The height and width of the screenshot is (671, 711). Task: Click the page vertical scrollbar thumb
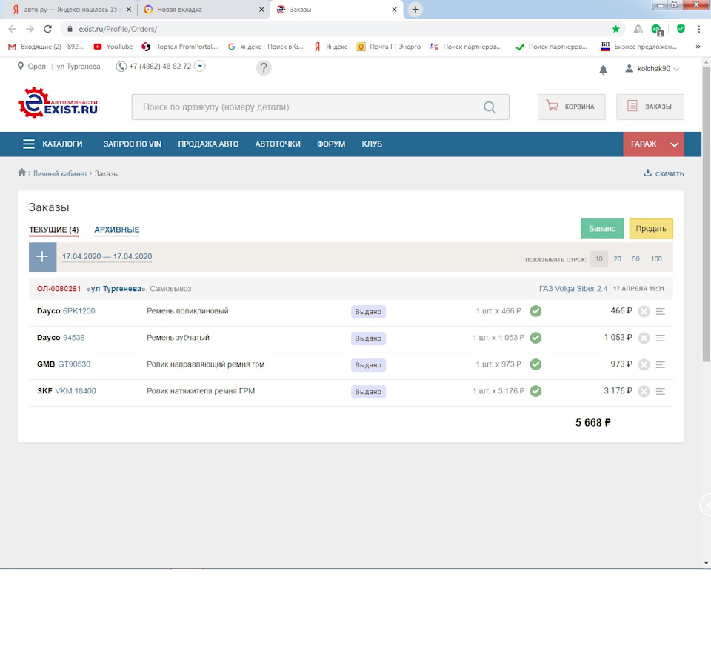pos(706,214)
